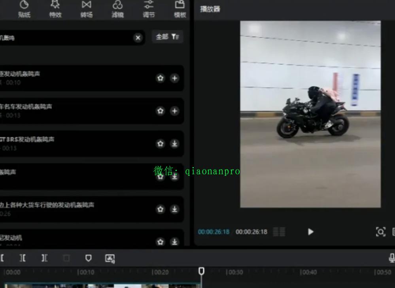
Task: Switch to the 转场 (Transitions) tab
Action: [x=86, y=9]
